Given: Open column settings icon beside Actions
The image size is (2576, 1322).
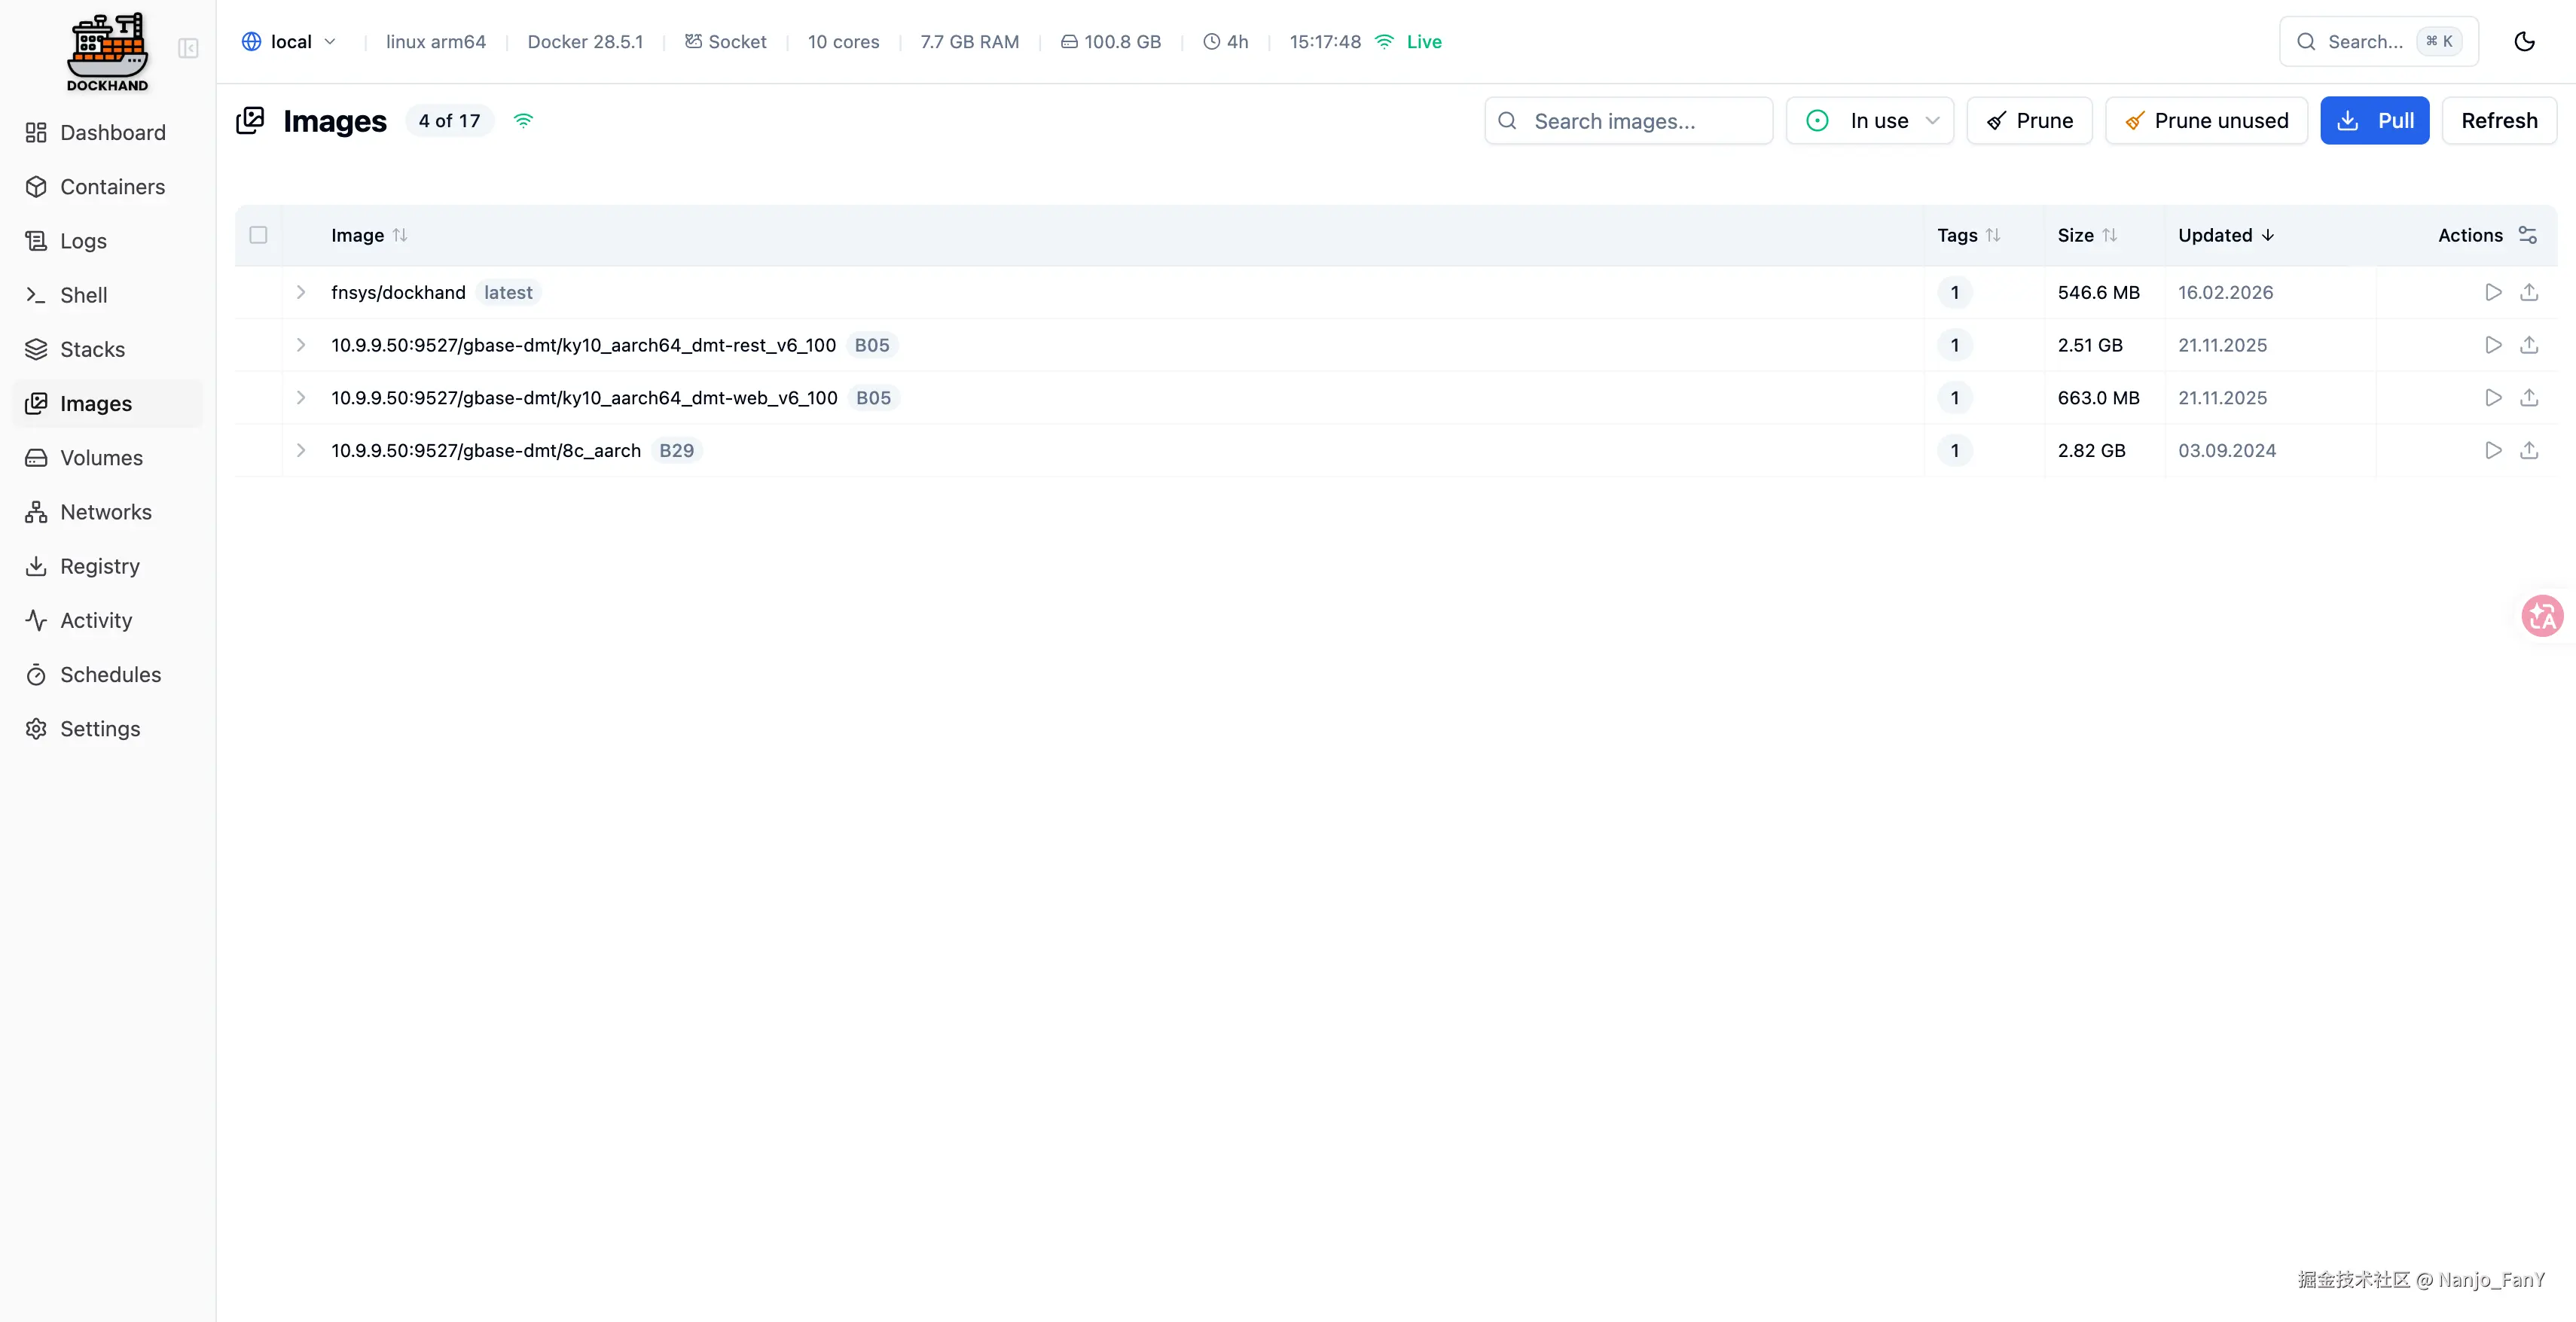Looking at the screenshot, I should [x=2528, y=235].
